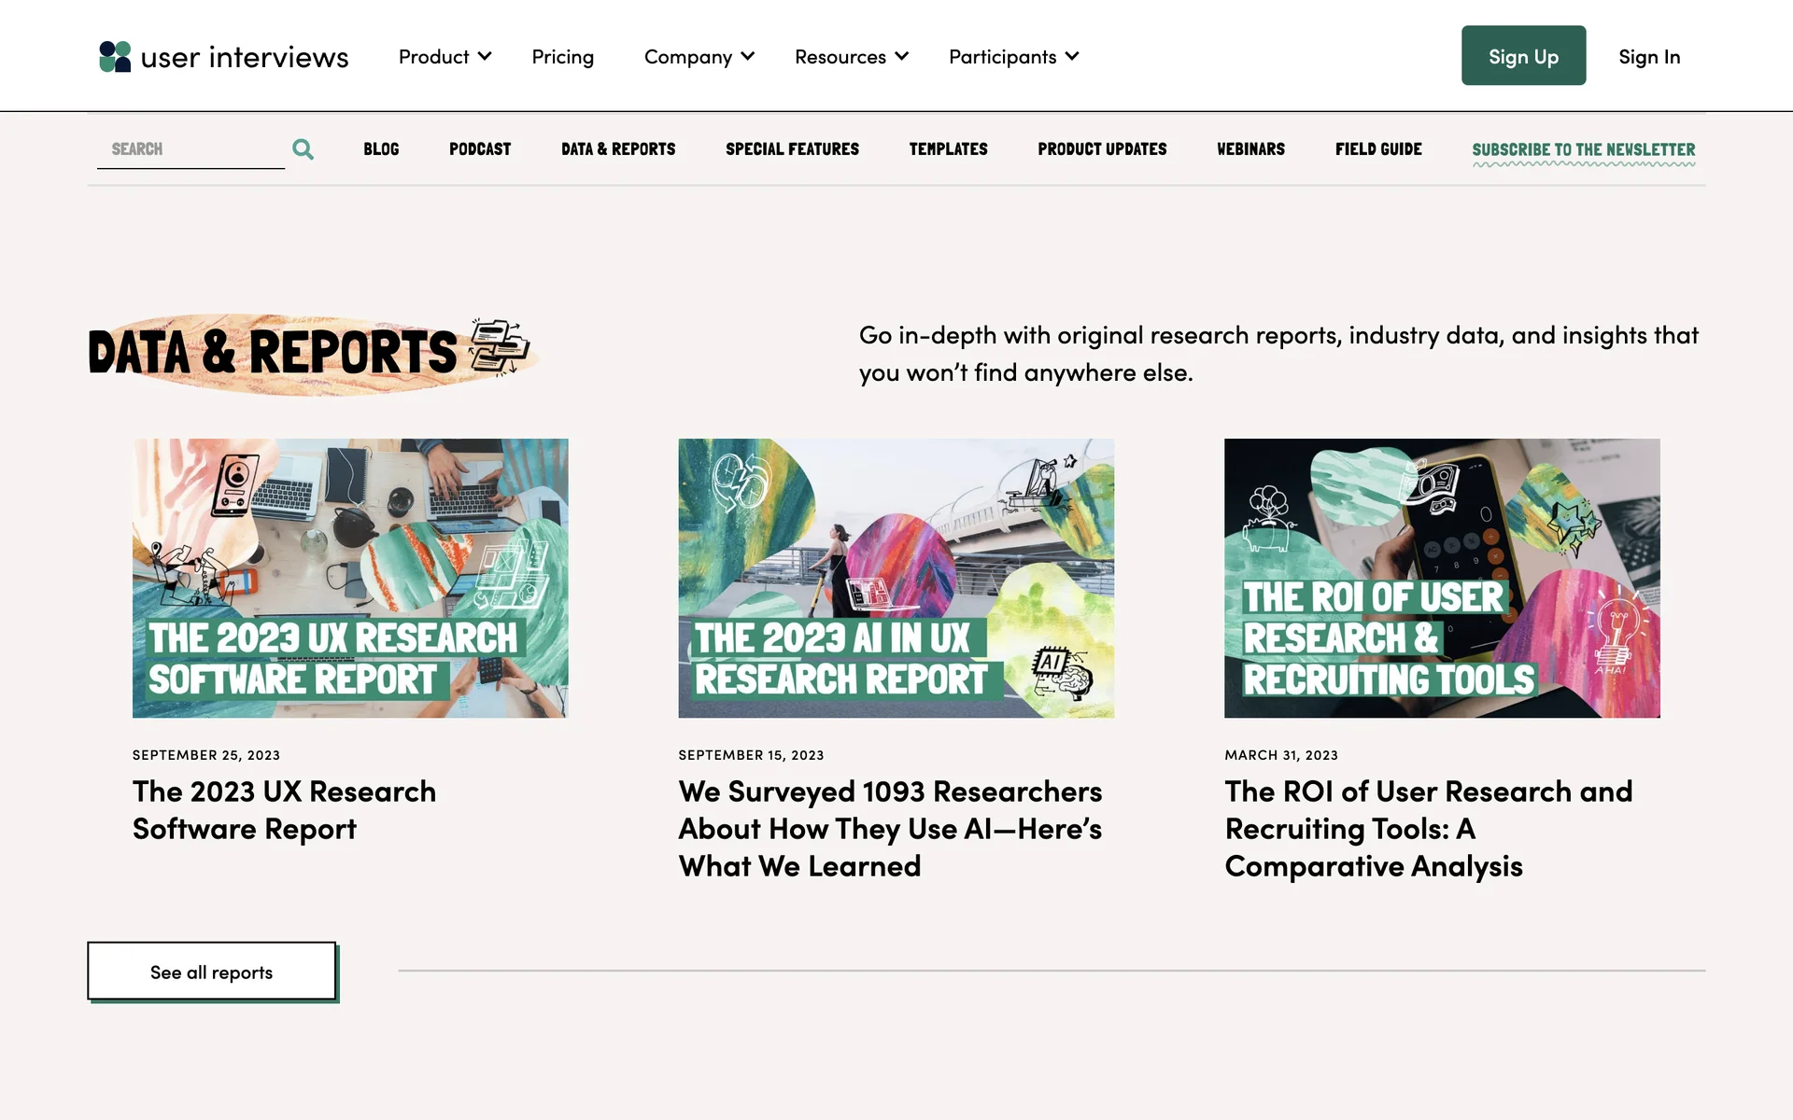Click the Sign In link

1648,57
